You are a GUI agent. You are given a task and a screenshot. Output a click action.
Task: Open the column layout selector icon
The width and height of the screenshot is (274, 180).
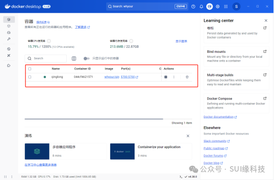pyautogui.click(x=74, y=58)
